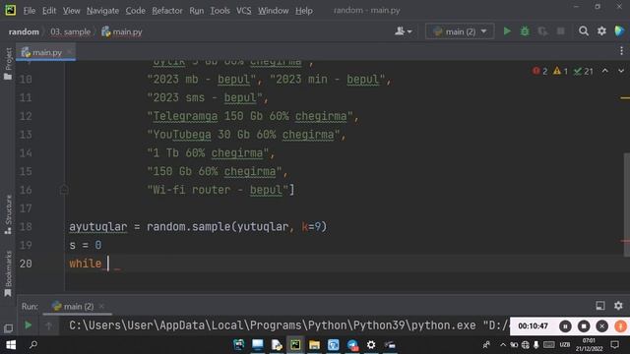Open the Code With Me user icon

[x=403, y=31]
